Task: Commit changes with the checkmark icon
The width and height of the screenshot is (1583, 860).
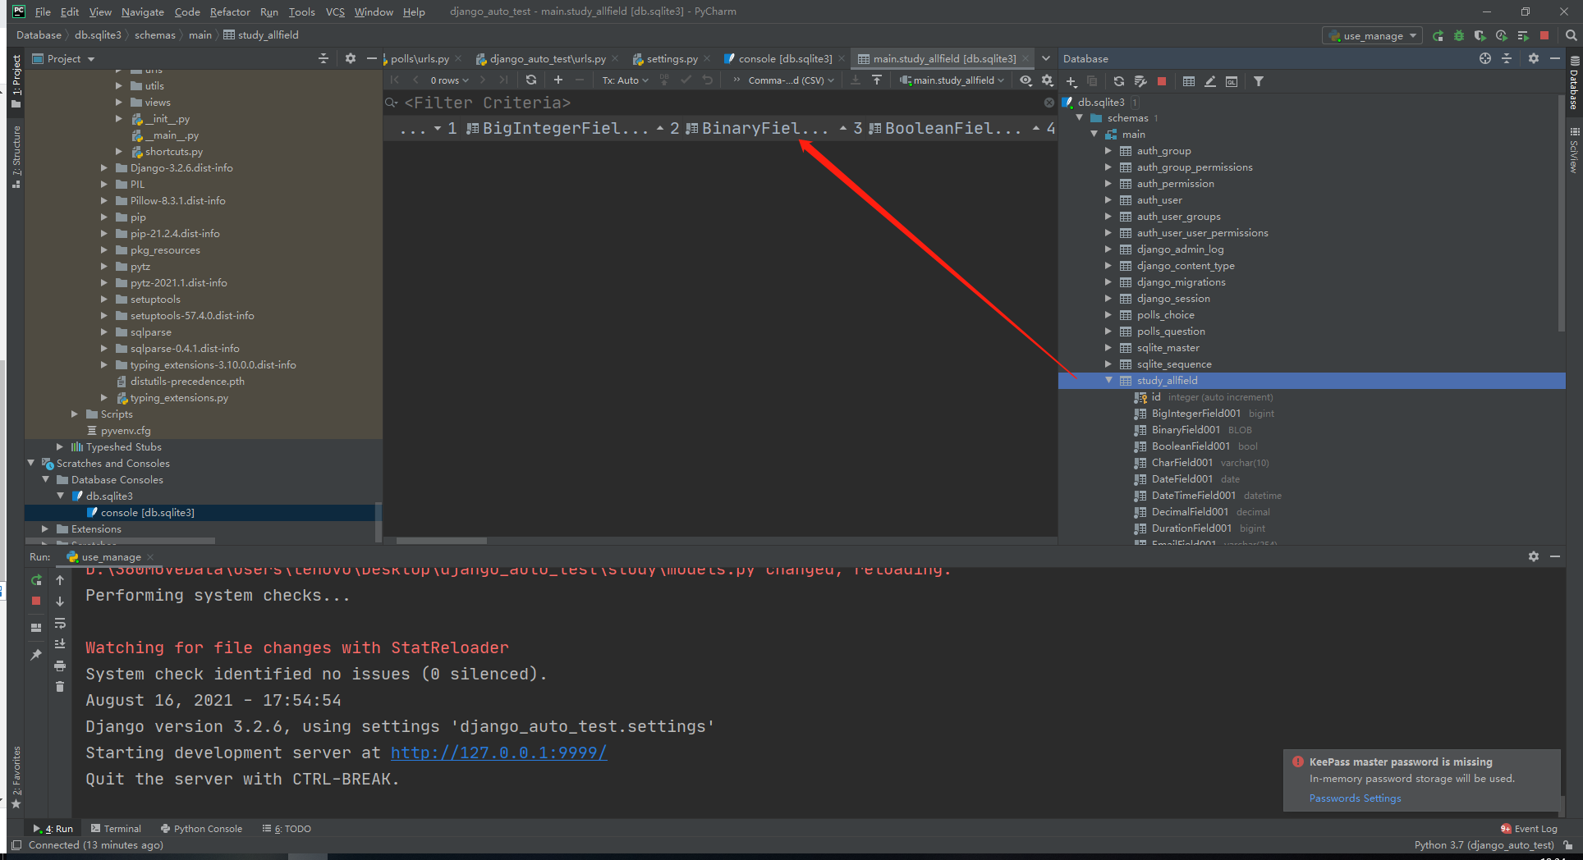Action: click(x=687, y=80)
